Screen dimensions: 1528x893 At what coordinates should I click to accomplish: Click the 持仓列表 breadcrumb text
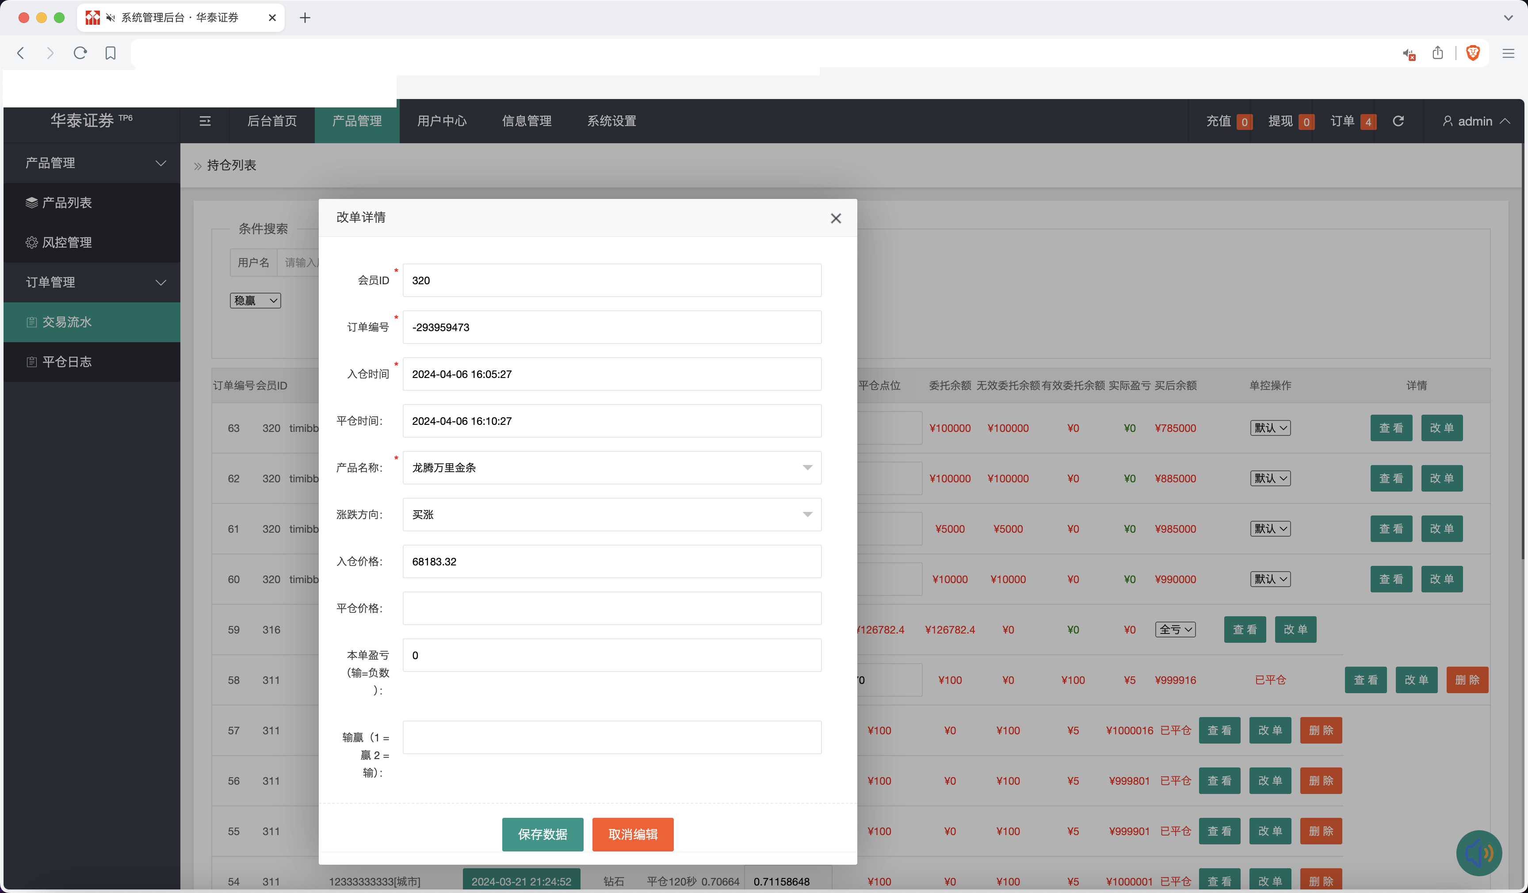click(232, 165)
